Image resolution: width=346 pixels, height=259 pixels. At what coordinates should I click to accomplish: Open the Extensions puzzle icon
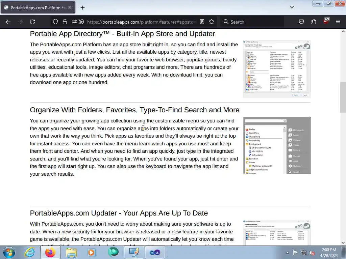(x=314, y=22)
